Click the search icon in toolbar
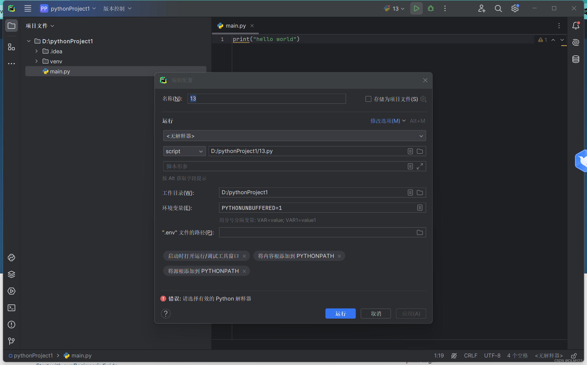587x365 pixels. point(498,8)
